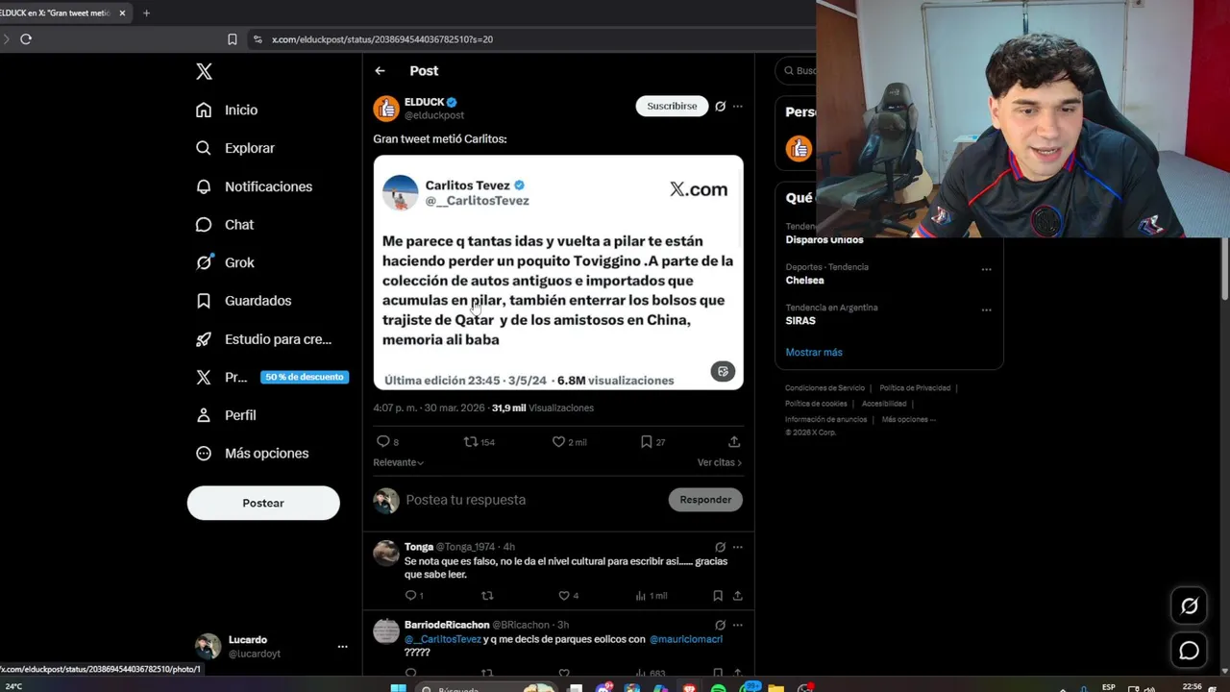Click the Responder button
The height and width of the screenshot is (692, 1230).
[705, 500]
